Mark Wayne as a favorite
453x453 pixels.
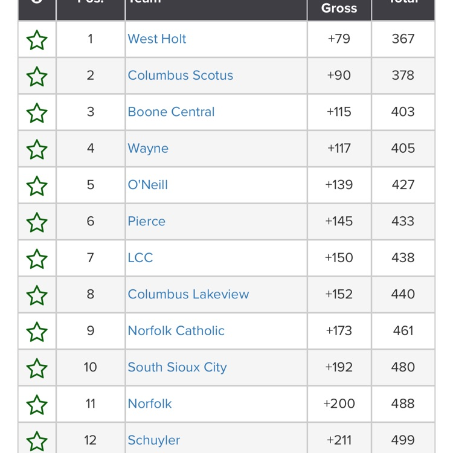click(x=37, y=149)
